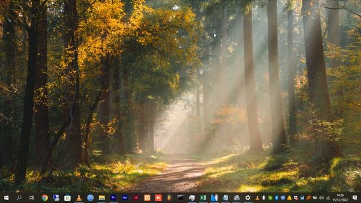Open the notepad-style taskbar app

pyautogui.click(x=226, y=198)
